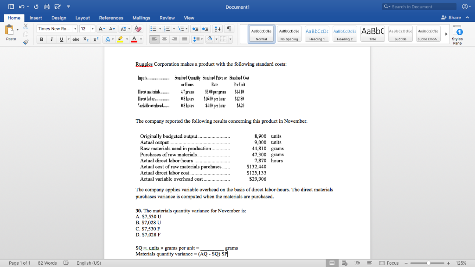Decrease font size with A down icon
475x267 pixels.
[112, 29]
